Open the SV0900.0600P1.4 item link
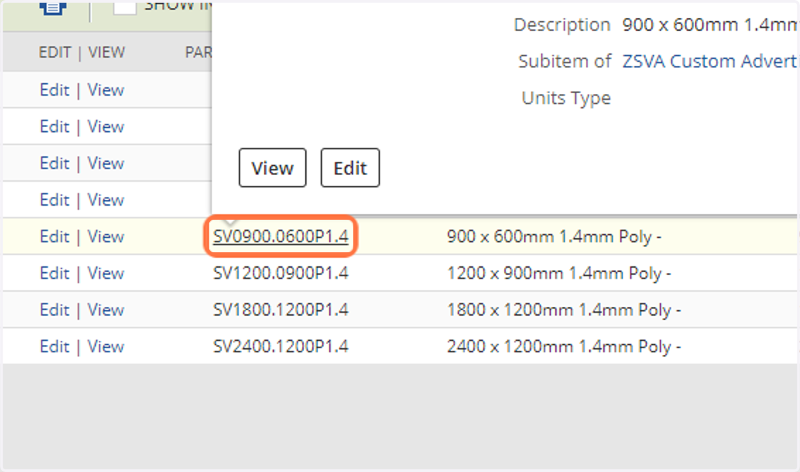The height and width of the screenshot is (472, 800). (x=281, y=236)
